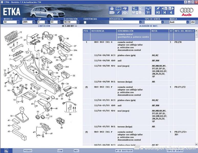Click part callout 22 in the diagram

11,116
